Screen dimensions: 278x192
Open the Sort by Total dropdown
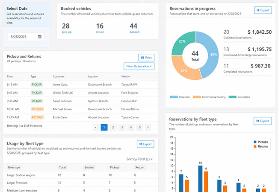[x=139, y=159]
